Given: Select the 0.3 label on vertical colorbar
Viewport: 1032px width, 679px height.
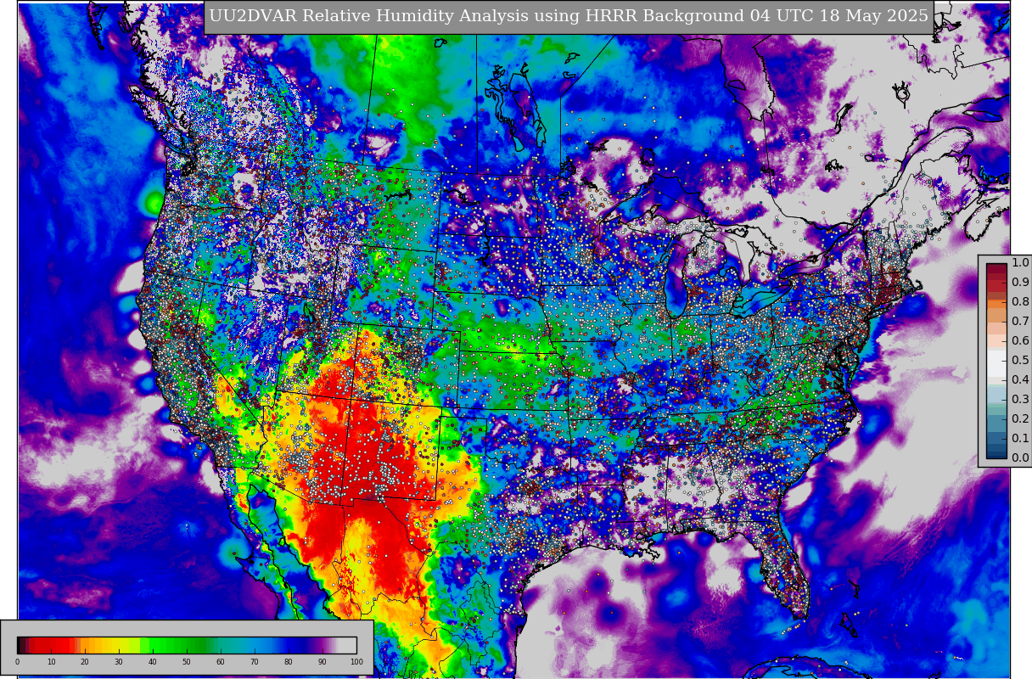Looking at the screenshot, I should [1020, 400].
